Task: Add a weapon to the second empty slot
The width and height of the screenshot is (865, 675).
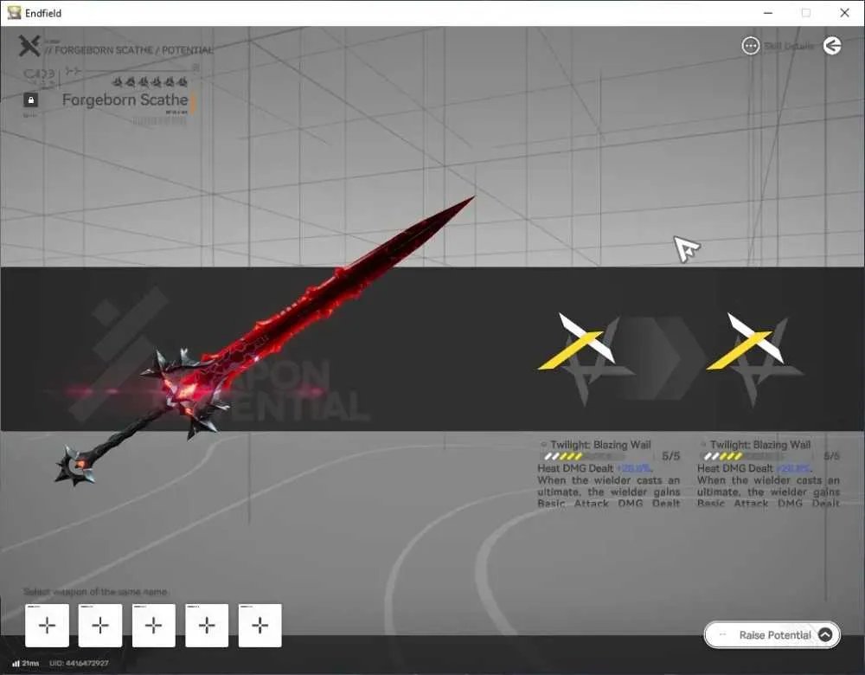Action: pos(99,626)
